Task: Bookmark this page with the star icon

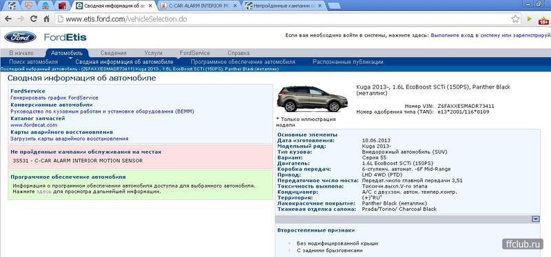Action: coord(515,19)
